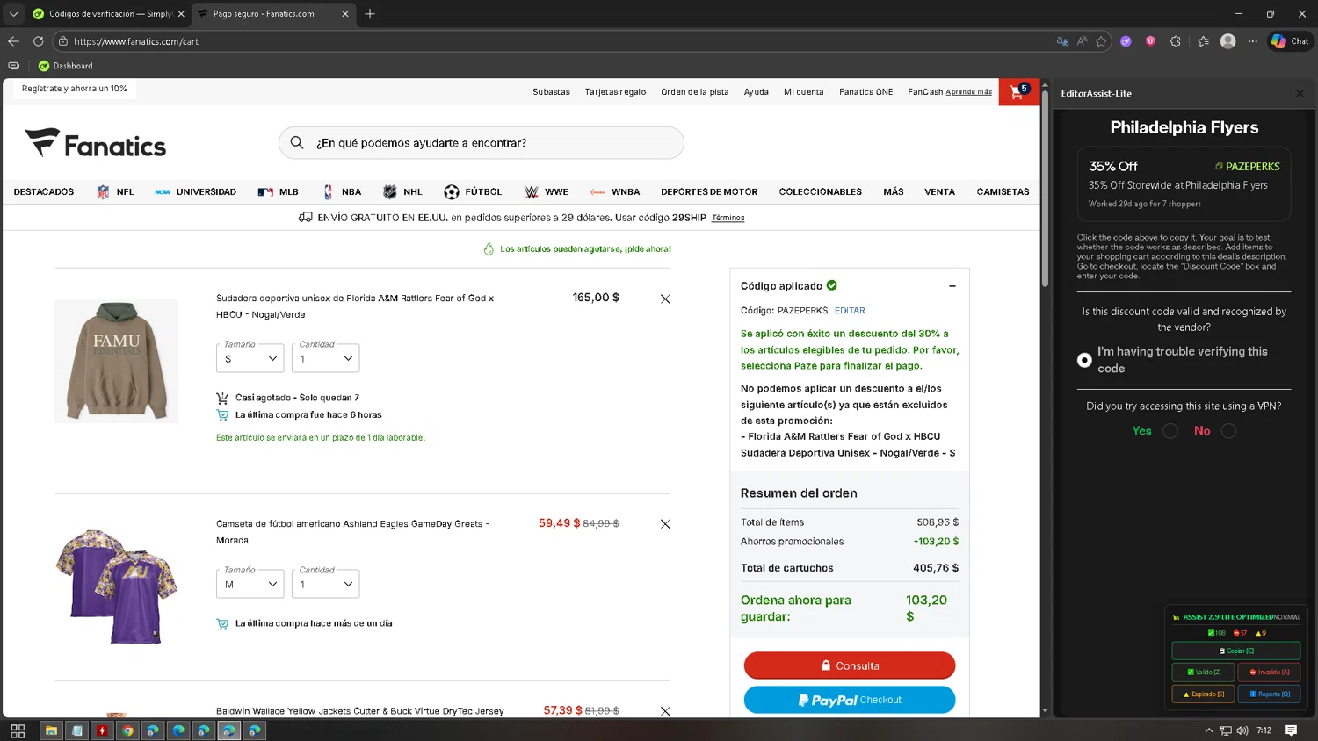
Task: Click the Copiar [C] button
Action: (1236, 651)
